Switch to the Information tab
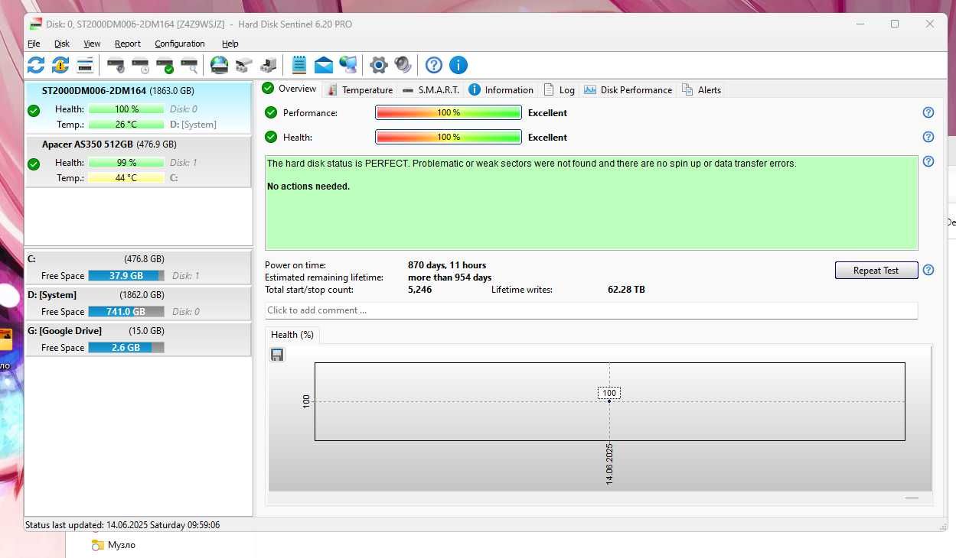This screenshot has height=558, width=956. tap(501, 89)
